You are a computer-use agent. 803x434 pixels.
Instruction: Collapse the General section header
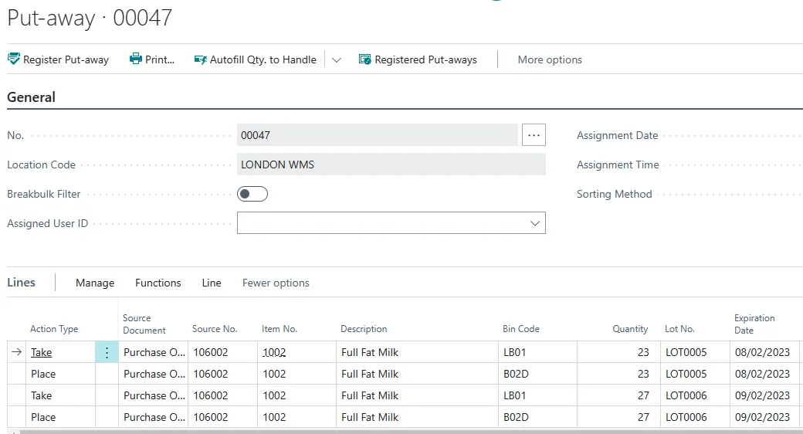pos(31,97)
